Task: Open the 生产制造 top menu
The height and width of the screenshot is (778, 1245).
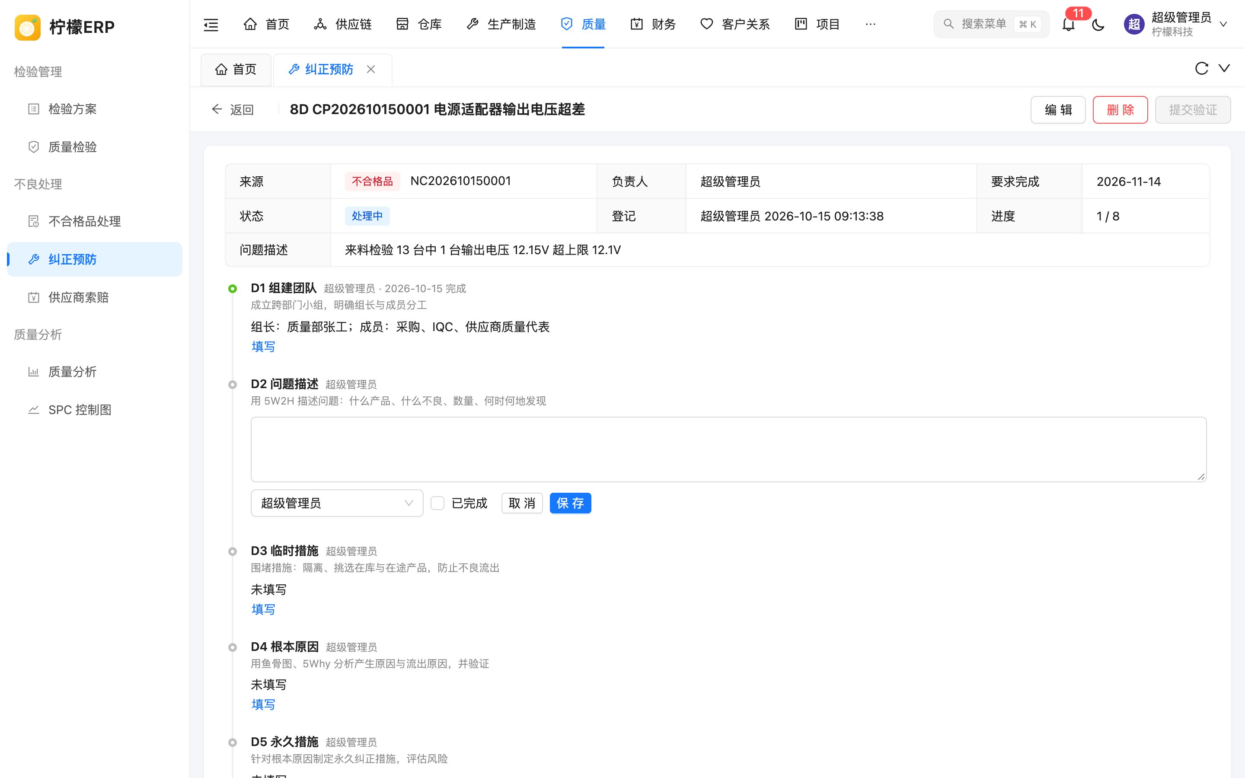Action: 501,24
